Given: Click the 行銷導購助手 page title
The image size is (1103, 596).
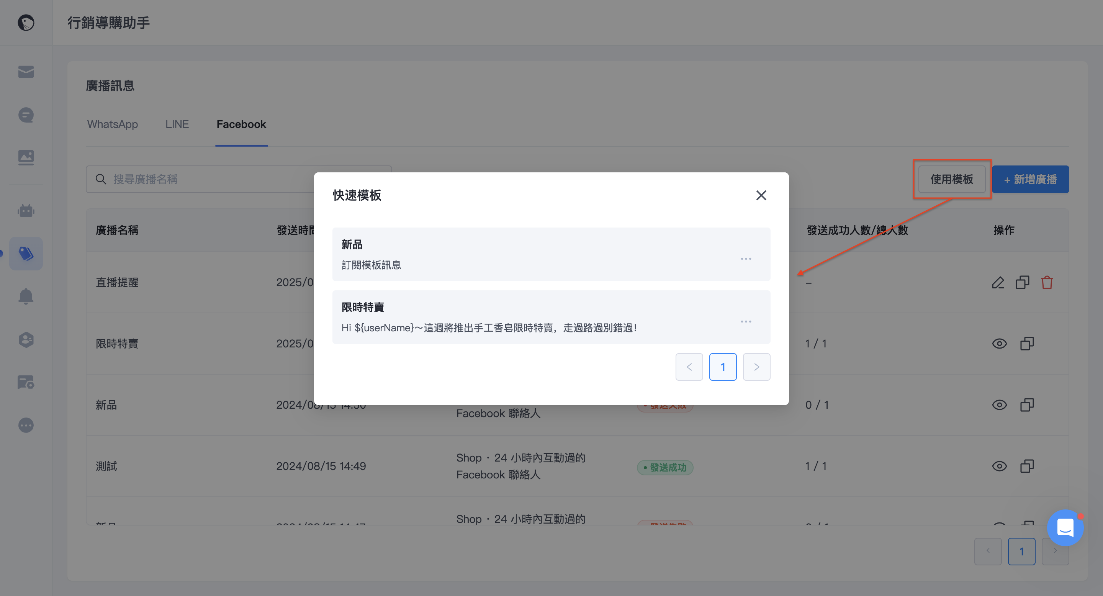Looking at the screenshot, I should 109,23.
